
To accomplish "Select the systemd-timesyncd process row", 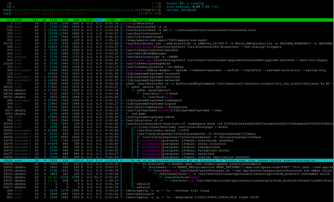I will 167,100.
